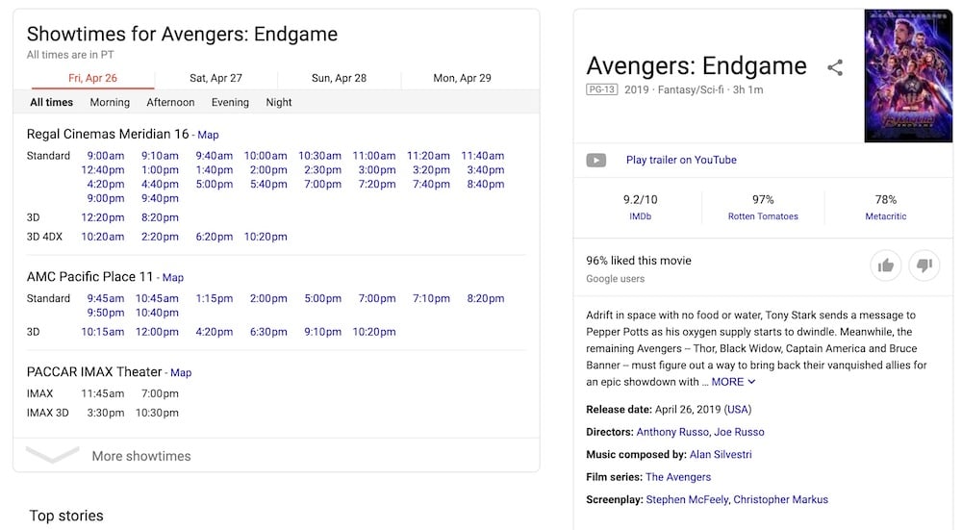Select 10:20am 3D 4DX showtime at Regal
The image size is (962, 530).
click(103, 237)
